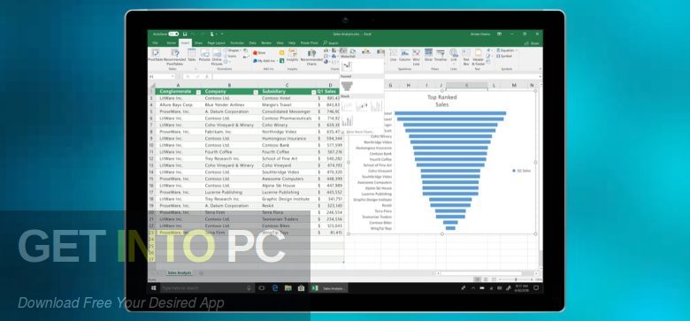Select the Waterfall chart thumbnail
Screen dimensions: 690x321
[347, 66]
